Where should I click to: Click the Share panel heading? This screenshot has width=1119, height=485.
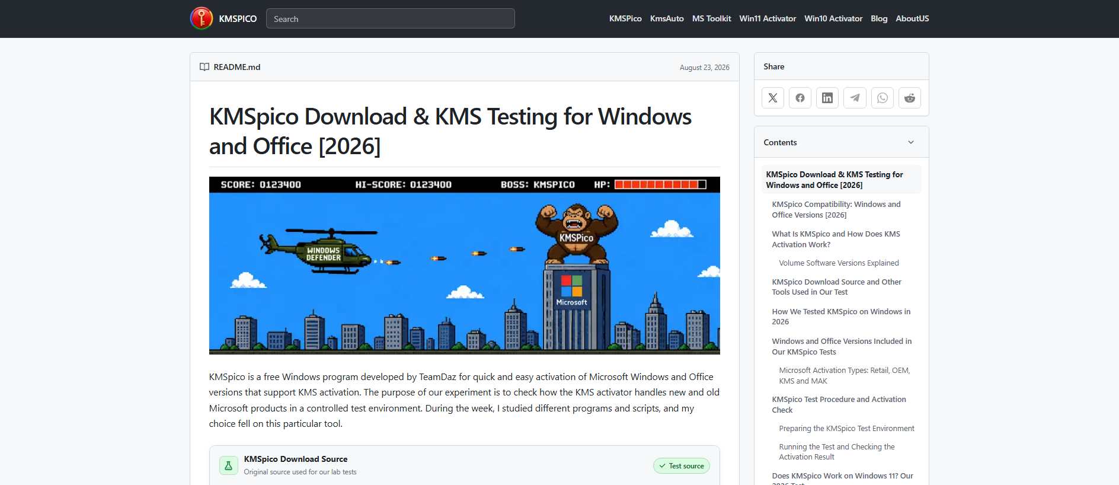[774, 66]
